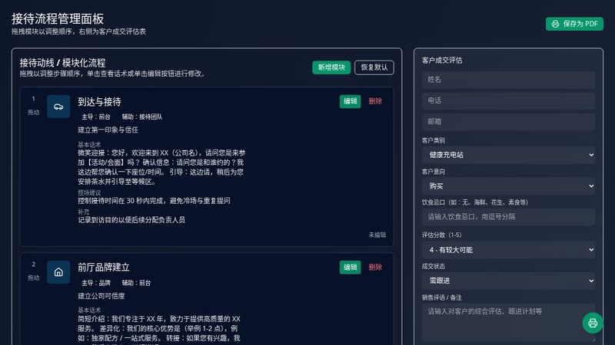
Task: Edit the 前厅品牌建立 module
Action: (x=350, y=268)
